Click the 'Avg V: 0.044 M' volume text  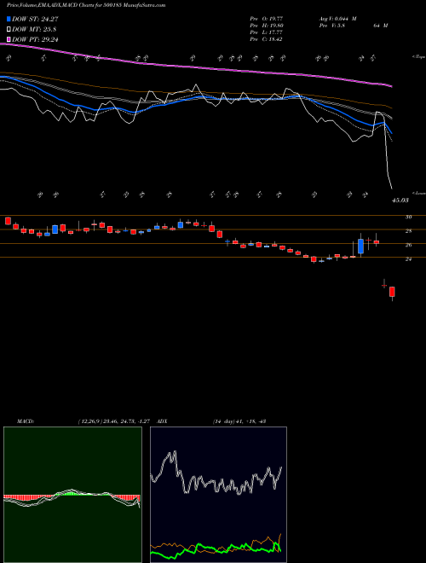coord(337,18)
